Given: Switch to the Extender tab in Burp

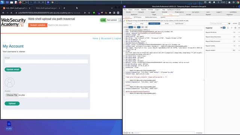Looking at the screenshot, I should [165, 12].
